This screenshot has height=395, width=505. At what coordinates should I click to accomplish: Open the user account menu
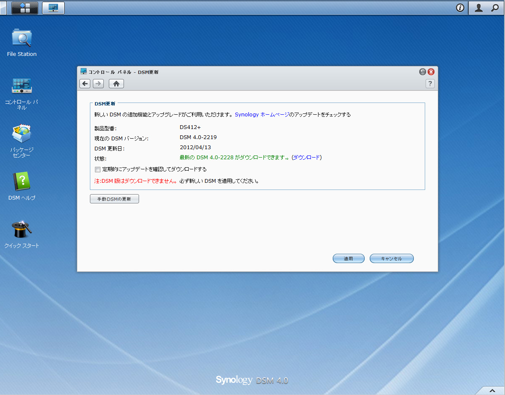point(479,8)
